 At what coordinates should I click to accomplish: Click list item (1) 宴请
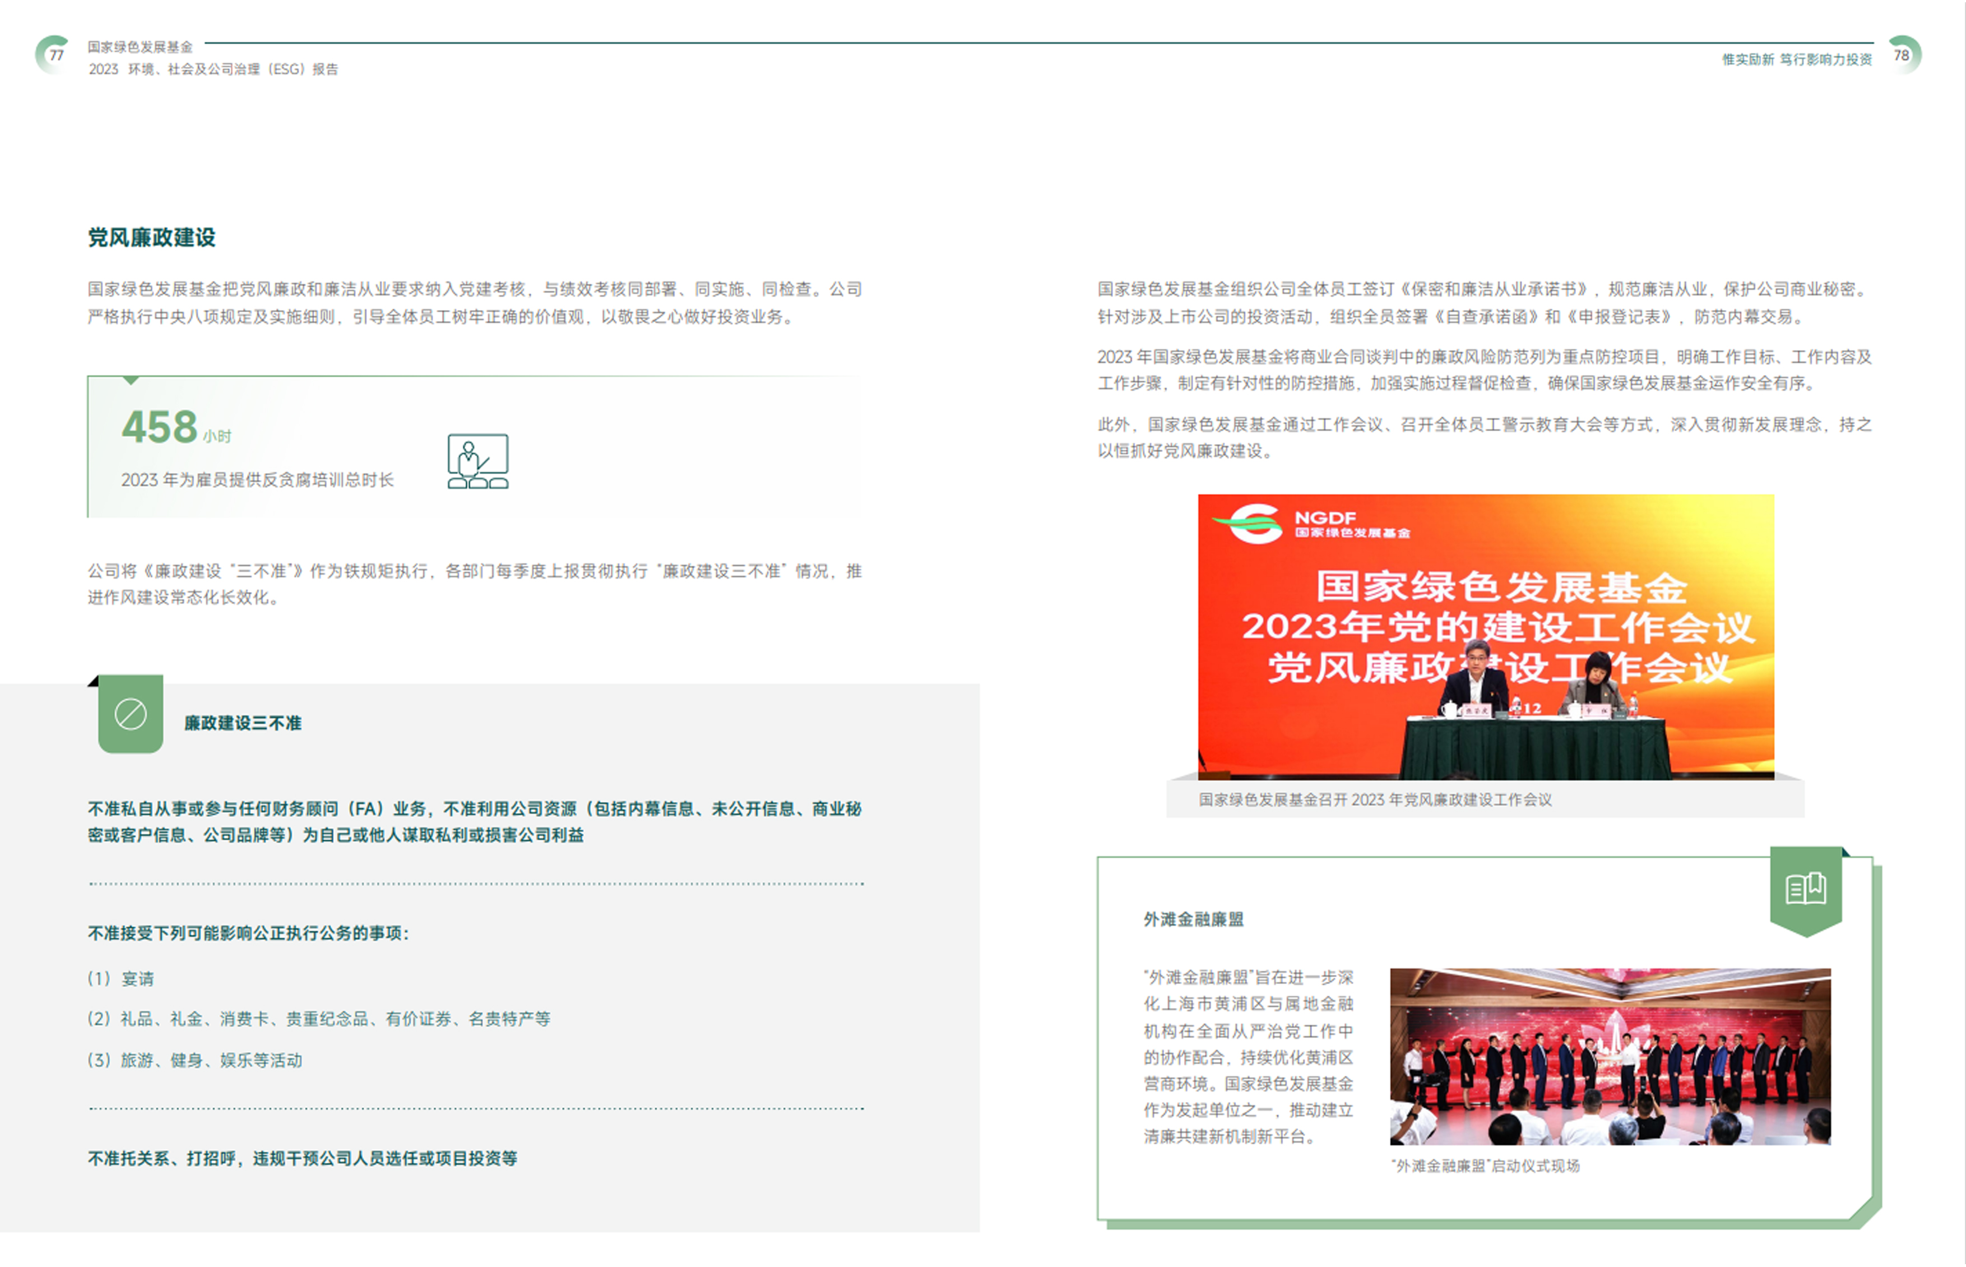coord(121,978)
